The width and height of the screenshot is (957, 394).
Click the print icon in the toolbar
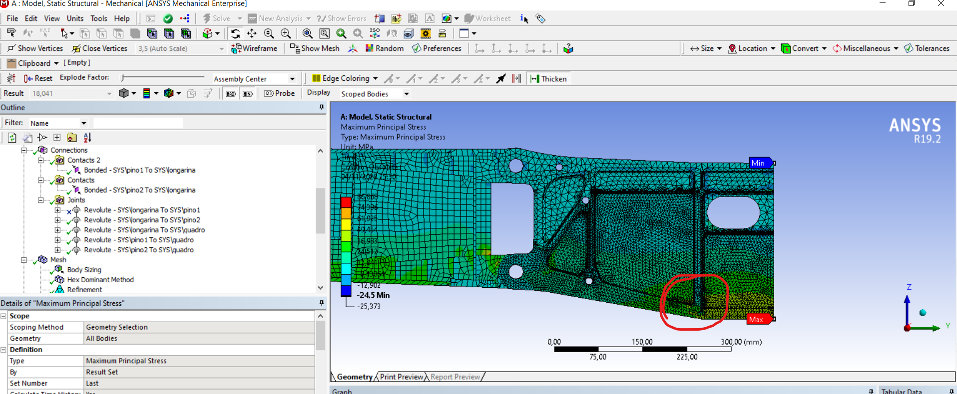click(x=442, y=33)
